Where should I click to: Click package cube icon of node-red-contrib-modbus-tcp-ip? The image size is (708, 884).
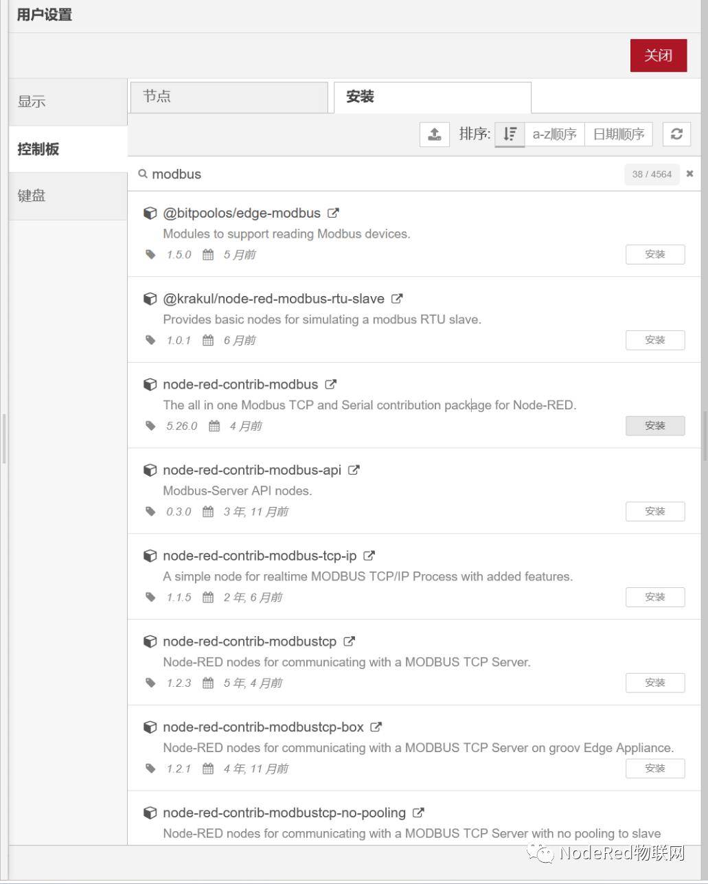tap(150, 556)
